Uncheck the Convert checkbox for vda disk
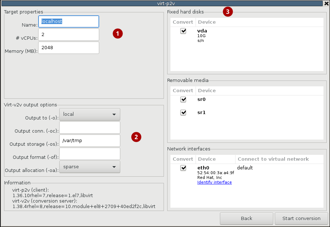The height and width of the screenshot is (227, 330). [x=183, y=31]
